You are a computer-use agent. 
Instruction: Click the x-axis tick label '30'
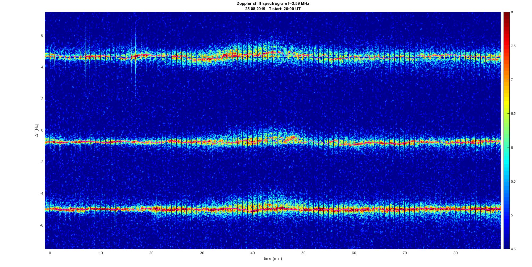[x=202, y=253]
